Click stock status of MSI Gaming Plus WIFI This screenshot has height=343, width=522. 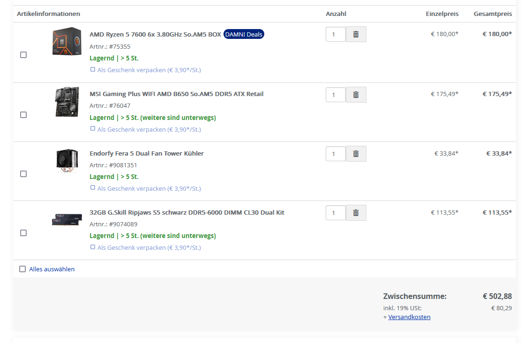pos(153,118)
